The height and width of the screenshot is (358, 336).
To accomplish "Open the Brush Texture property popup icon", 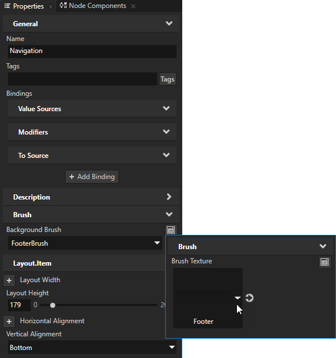I will click(325, 262).
